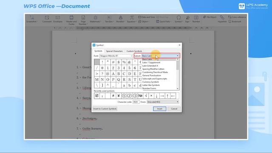Select Number Forms subset

tap(149, 88)
